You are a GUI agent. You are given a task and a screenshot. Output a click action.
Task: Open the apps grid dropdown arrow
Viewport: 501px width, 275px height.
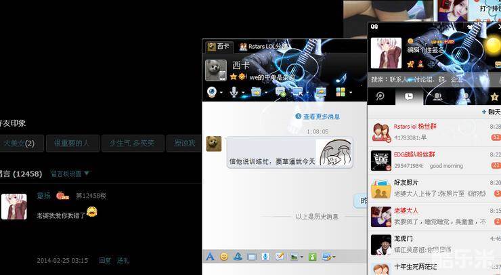tap(351, 92)
